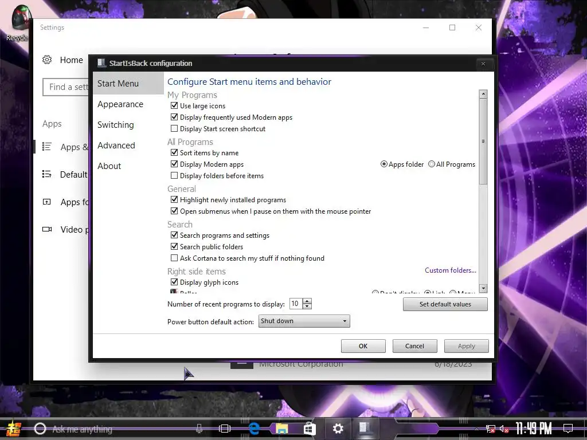
Task: Uncheck Search programs and settings
Action: 174,235
